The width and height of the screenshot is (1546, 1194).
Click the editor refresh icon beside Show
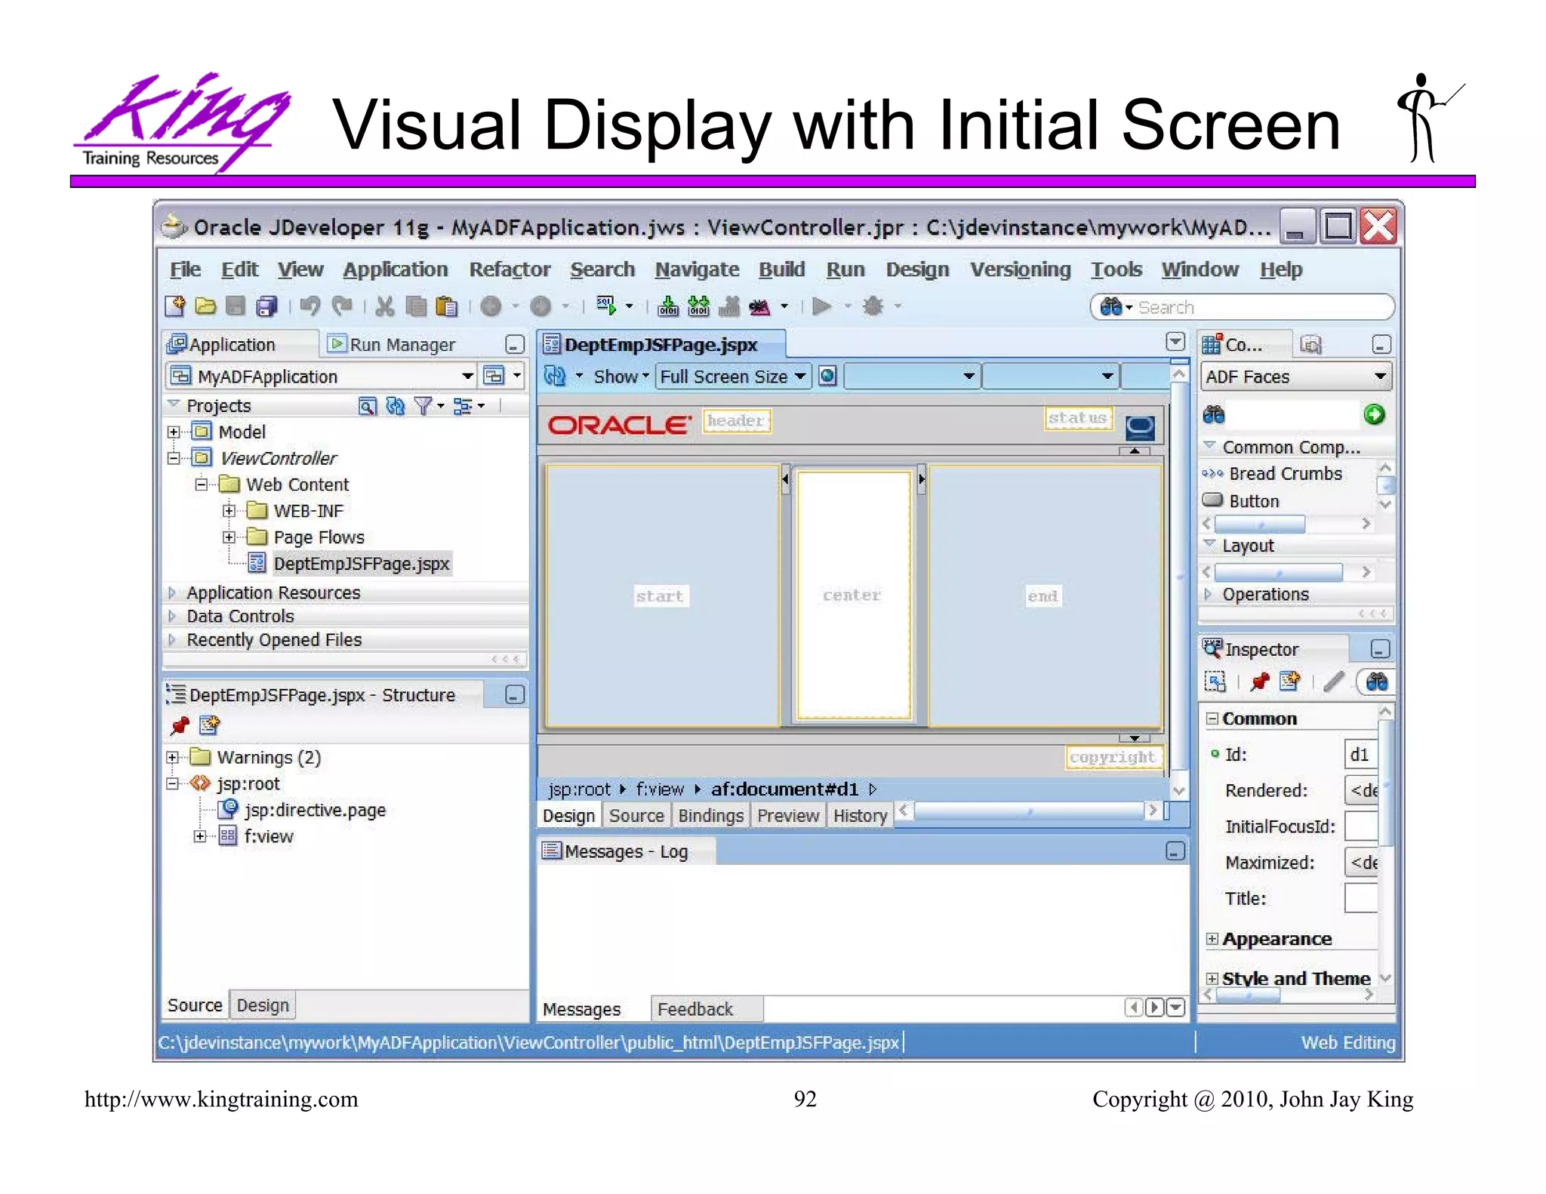coord(556,376)
